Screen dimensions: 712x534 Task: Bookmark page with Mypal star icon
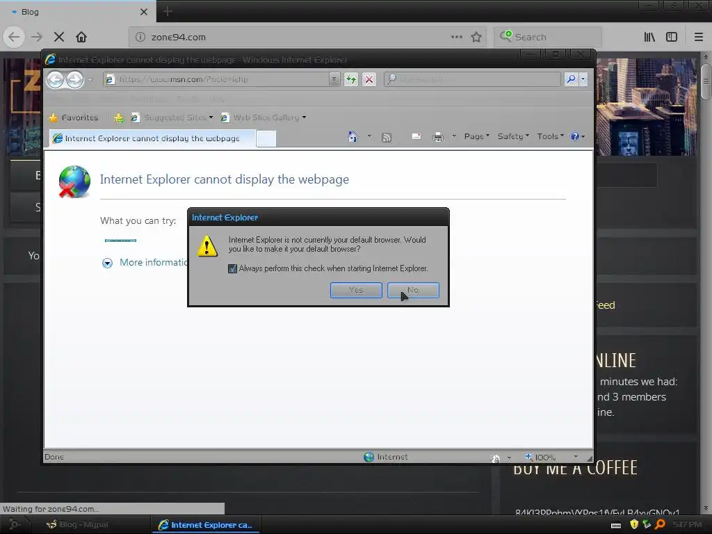click(x=476, y=37)
